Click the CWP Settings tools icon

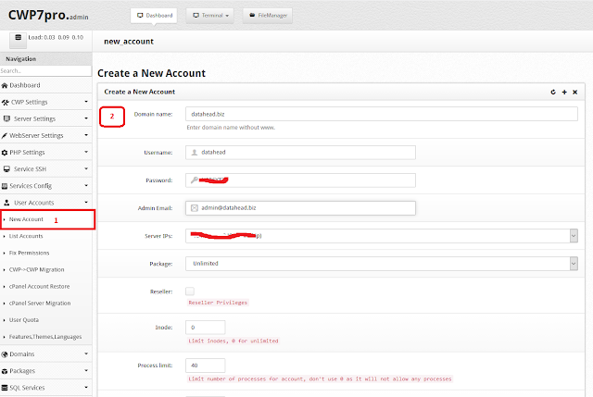pyautogui.click(x=5, y=103)
